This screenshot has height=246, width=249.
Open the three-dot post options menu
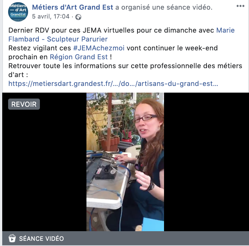pos(240,6)
